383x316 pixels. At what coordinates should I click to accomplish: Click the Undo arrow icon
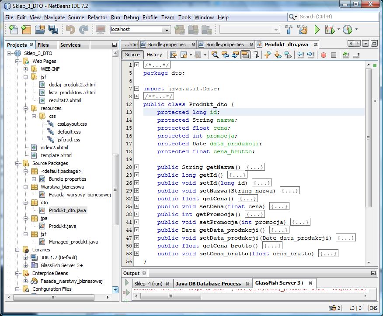(x=70, y=30)
